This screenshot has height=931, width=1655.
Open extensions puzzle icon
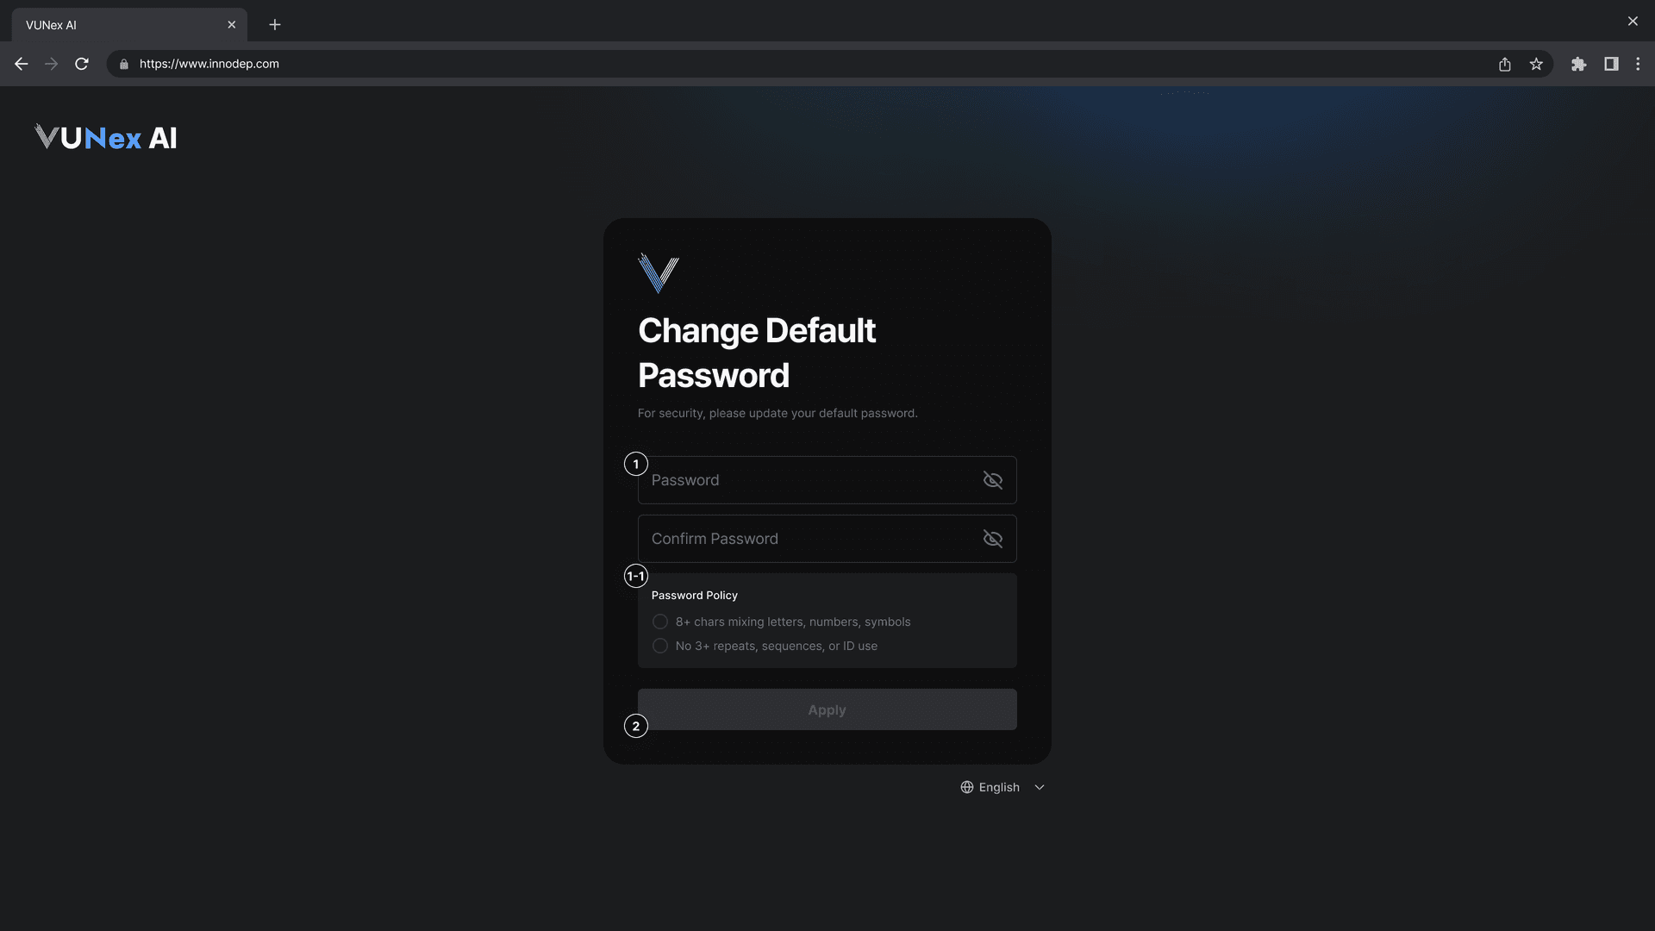coord(1578,64)
